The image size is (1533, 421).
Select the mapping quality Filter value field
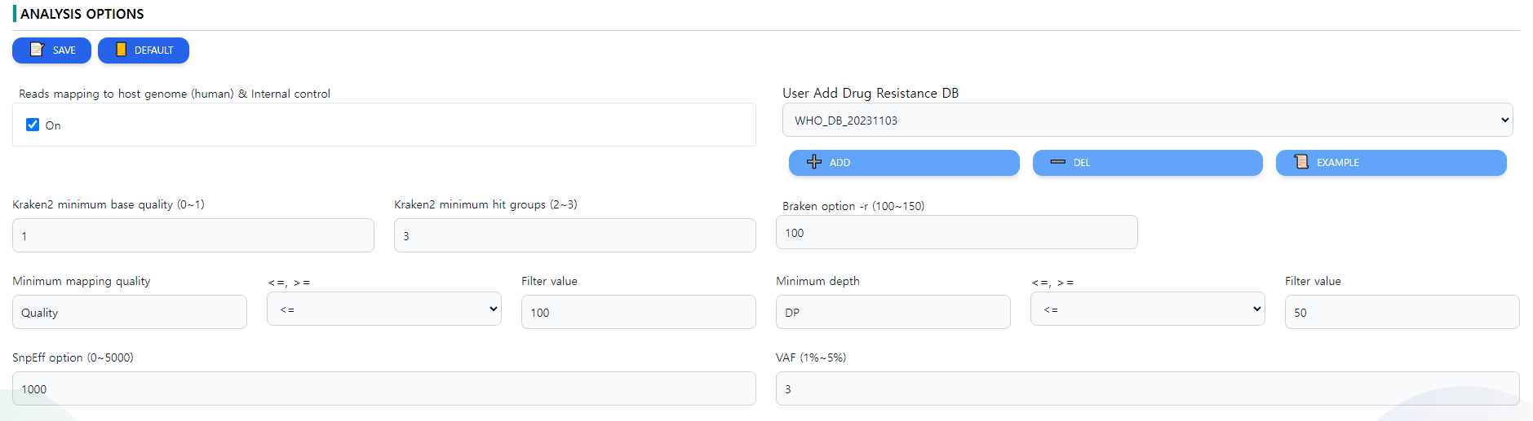coord(639,312)
